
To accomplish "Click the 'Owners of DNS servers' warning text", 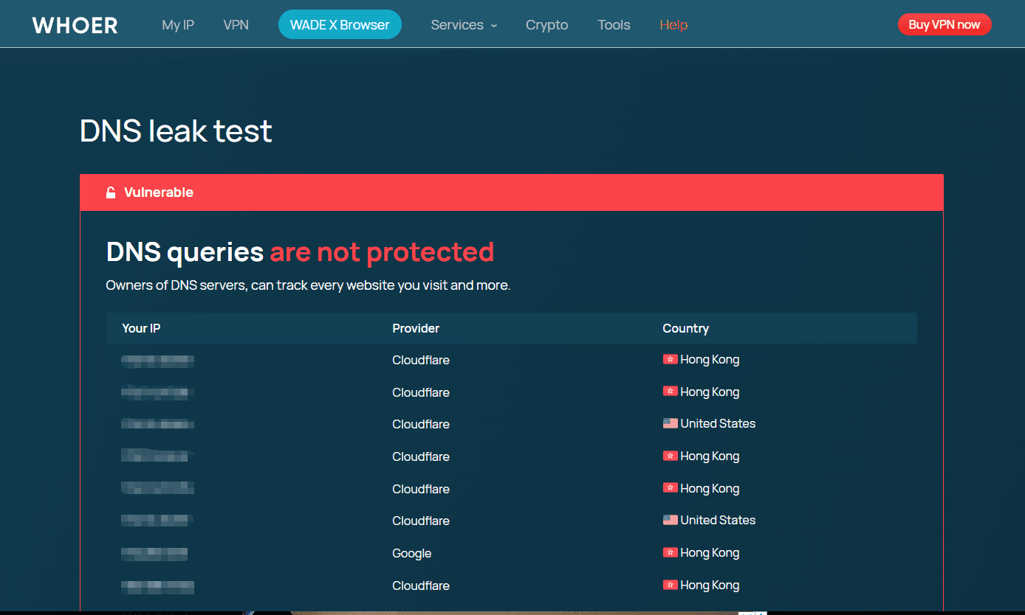I will (x=308, y=285).
